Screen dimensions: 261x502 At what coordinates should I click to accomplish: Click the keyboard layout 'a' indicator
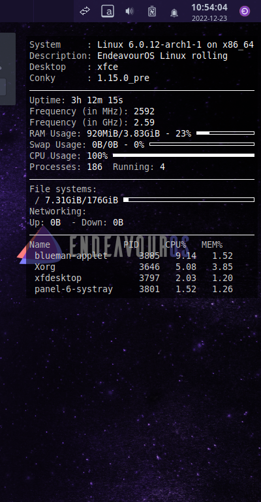[108, 12]
